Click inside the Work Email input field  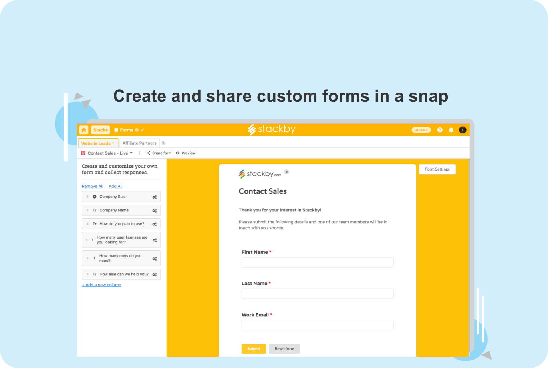(x=317, y=325)
